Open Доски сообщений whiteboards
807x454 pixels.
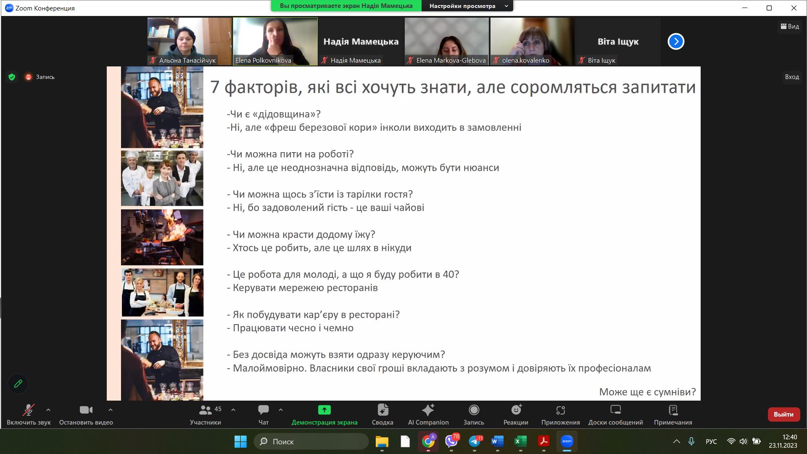pyautogui.click(x=615, y=414)
